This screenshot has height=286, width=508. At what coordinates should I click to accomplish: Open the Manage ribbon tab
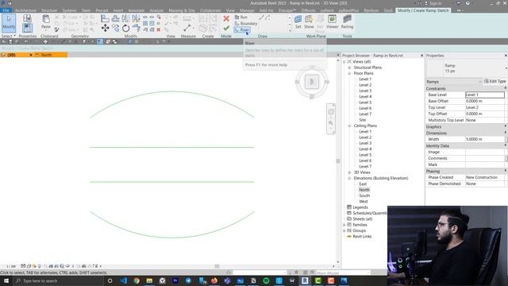[247, 10]
